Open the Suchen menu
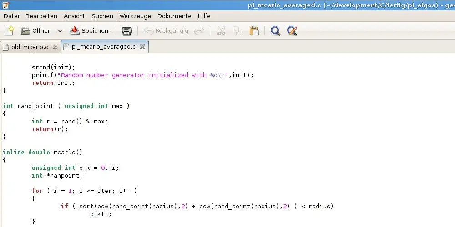The height and width of the screenshot is (227, 455). coord(102,16)
